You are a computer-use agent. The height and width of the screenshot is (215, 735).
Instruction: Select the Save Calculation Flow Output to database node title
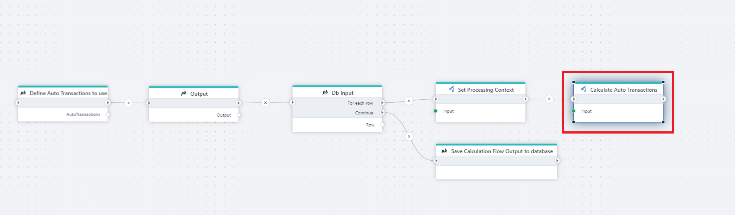pos(501,151)
